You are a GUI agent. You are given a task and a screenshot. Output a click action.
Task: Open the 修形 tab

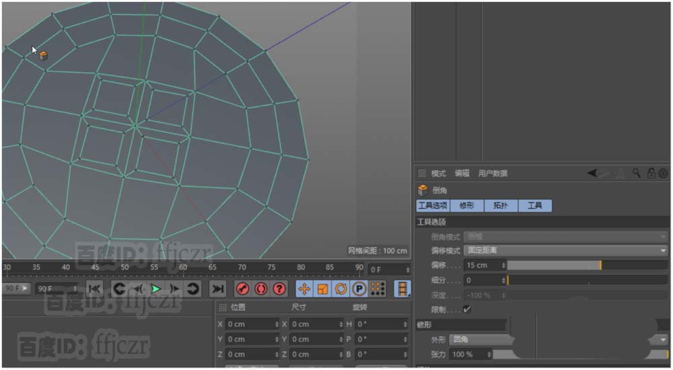(466, 206)
